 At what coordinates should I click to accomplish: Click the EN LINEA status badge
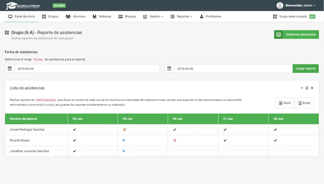(x=59, y=6)
